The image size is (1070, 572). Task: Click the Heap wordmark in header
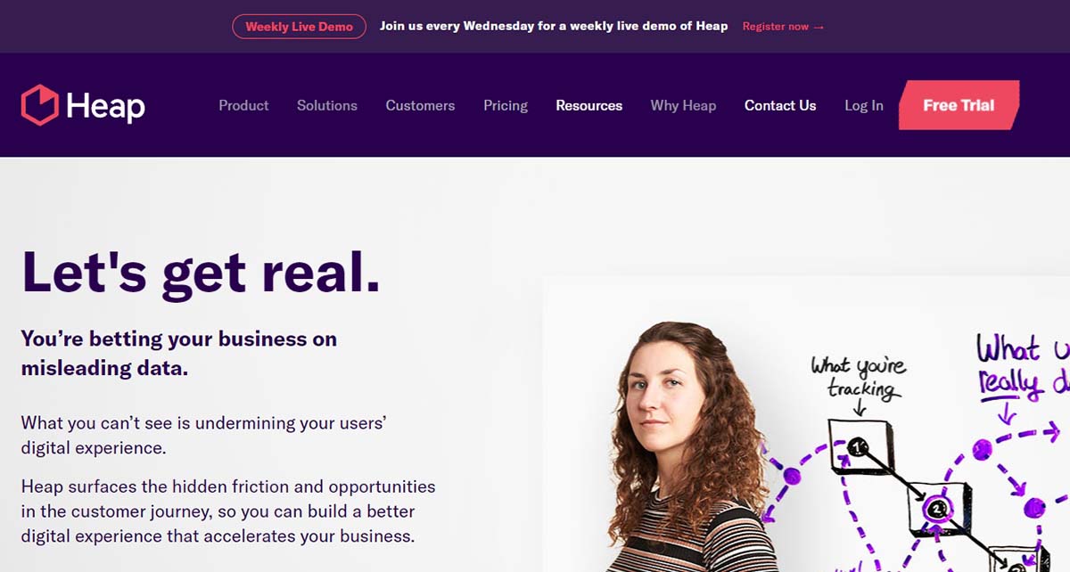(105, 106)
